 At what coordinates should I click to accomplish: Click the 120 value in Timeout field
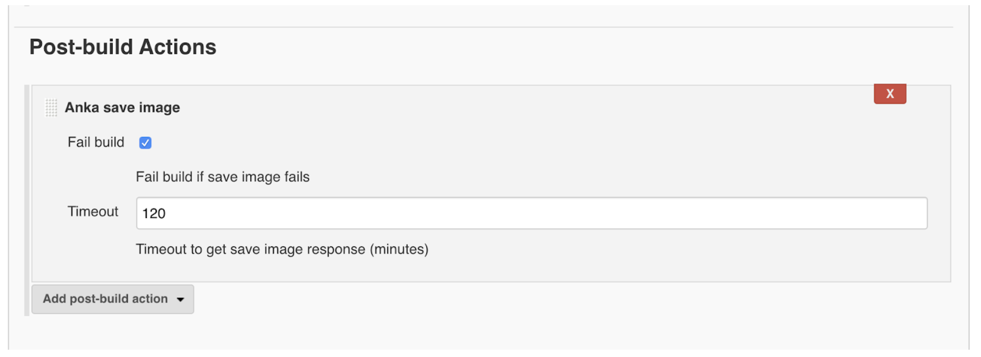tap(154, 213)
